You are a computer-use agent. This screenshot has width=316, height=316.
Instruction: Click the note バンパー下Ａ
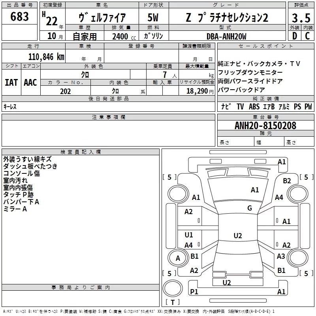point(21,202)
